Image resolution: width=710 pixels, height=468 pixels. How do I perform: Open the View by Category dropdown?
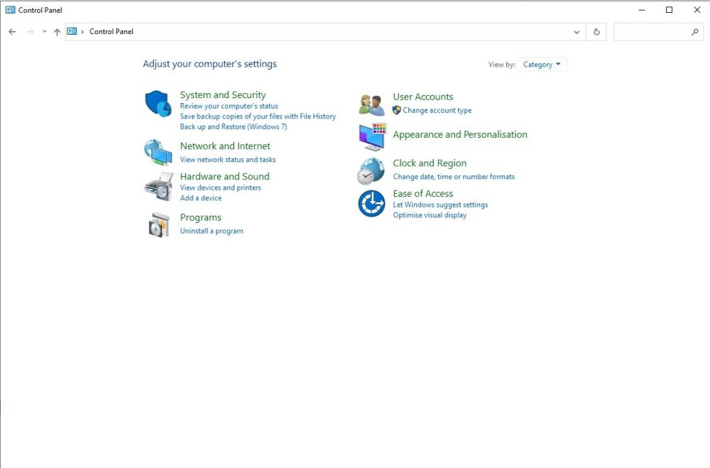pos(542,65)
